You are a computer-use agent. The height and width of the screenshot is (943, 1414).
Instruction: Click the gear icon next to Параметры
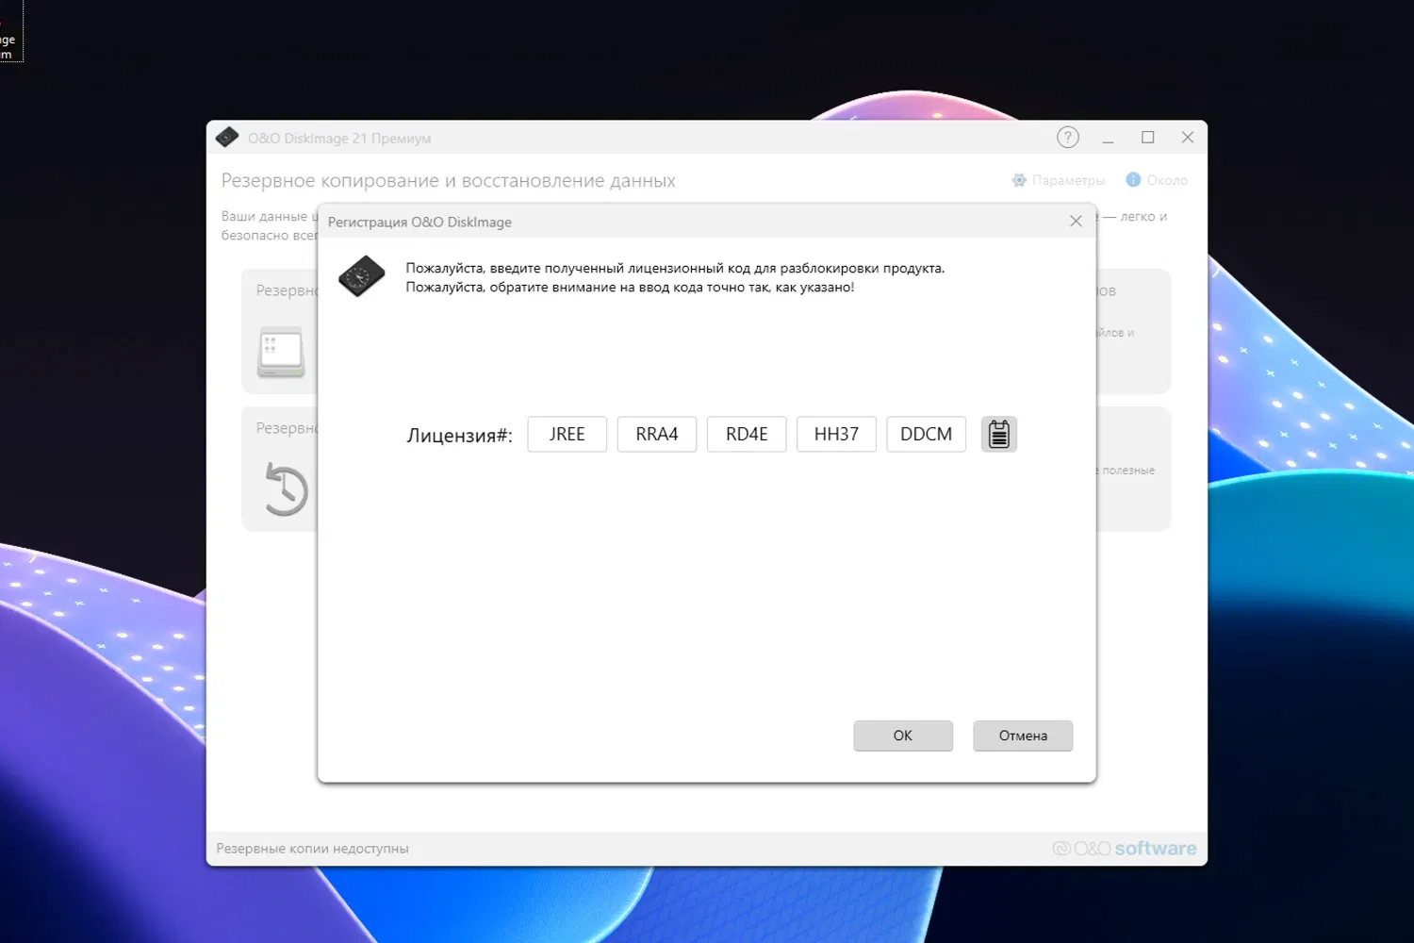pyautogui.click(x=1019, y=180)
